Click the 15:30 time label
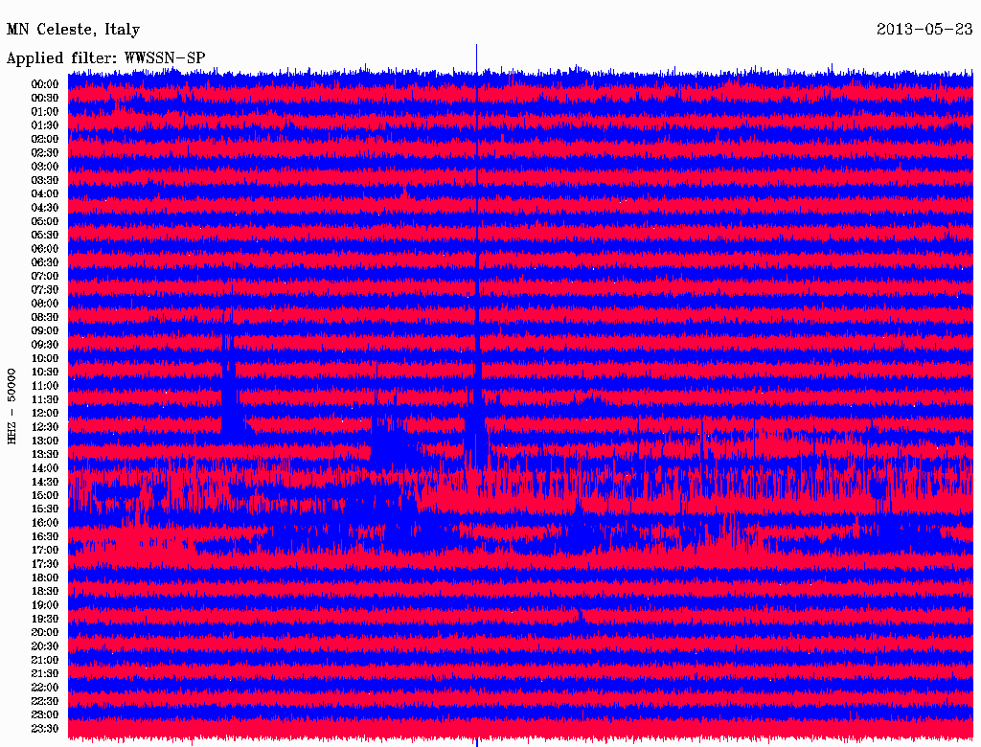The width and height of the screenshot is (981, 747). coord(45,509)
